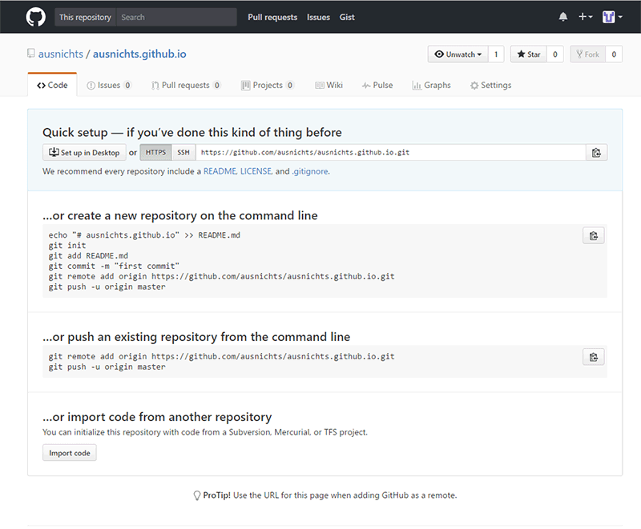This screenshot has height=529, width=641.
Task: Click the echo README.md command line
Action: pyautogui.click(x=144, y=235)
